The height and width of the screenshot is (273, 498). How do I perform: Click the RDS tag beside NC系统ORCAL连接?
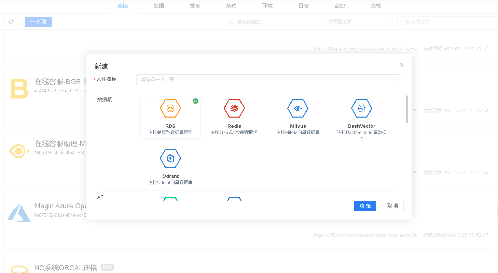[x=107, y=268]
